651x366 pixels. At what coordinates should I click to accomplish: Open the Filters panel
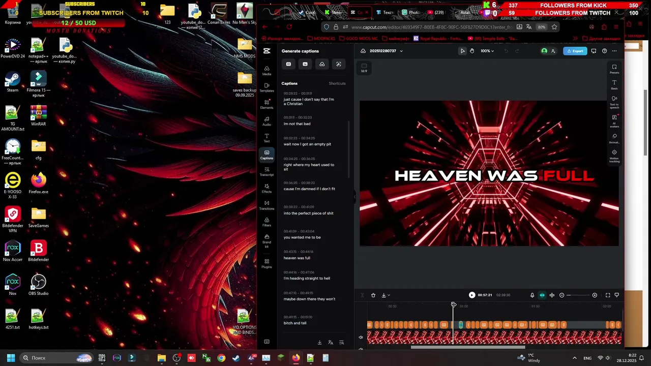(267, 222)
